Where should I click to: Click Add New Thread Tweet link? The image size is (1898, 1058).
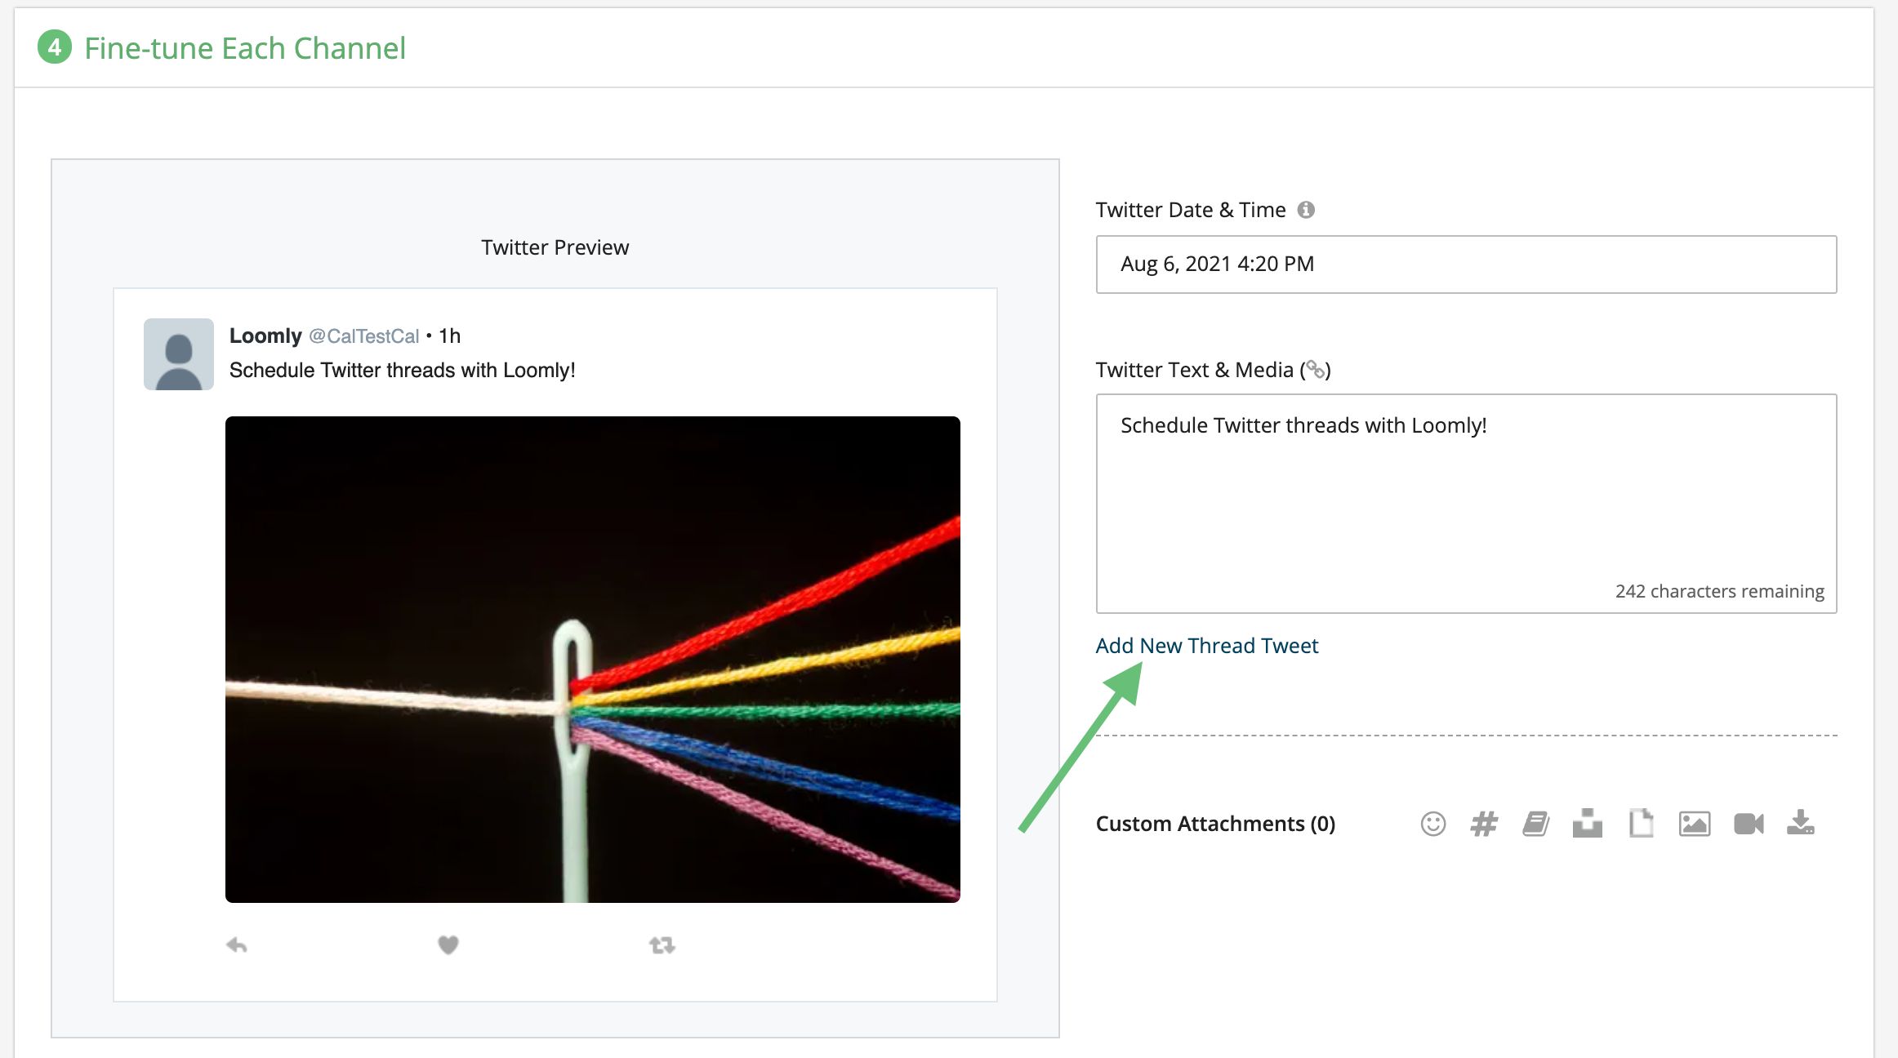pos(1206,646)
